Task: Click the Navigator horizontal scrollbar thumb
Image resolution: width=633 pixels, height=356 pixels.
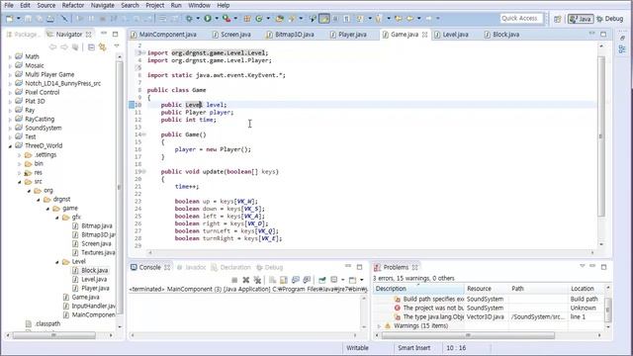Action: tap(54, 335)
